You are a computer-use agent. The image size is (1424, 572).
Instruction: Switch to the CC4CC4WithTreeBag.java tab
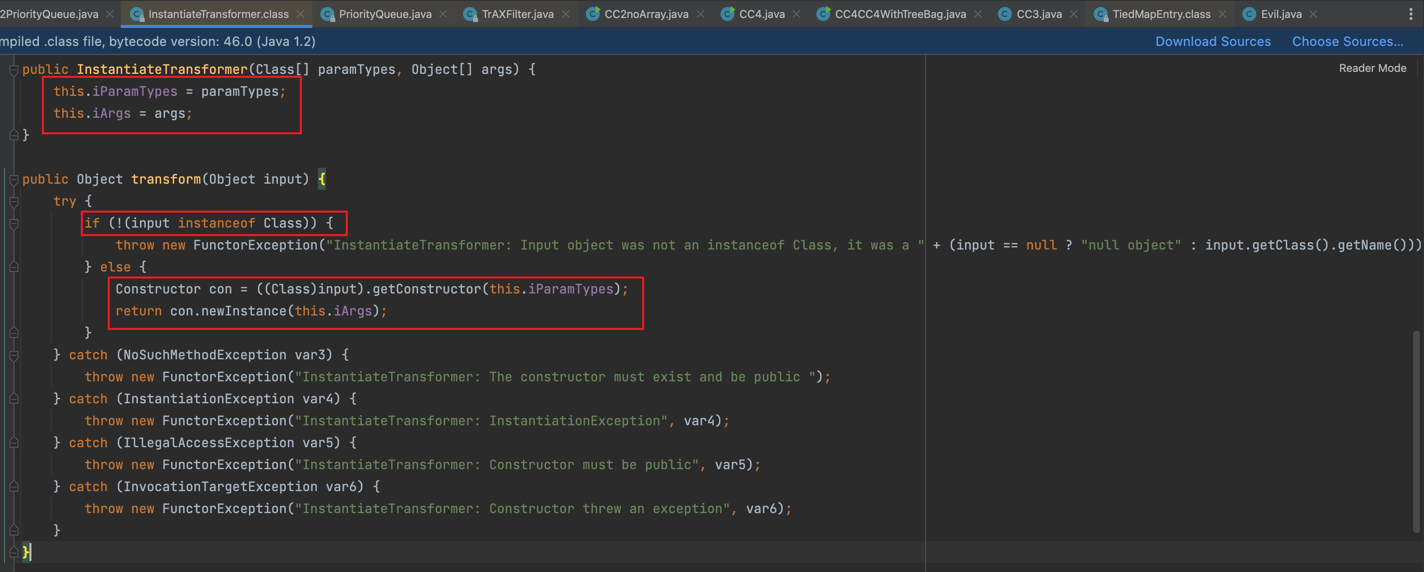coord(900,14)
